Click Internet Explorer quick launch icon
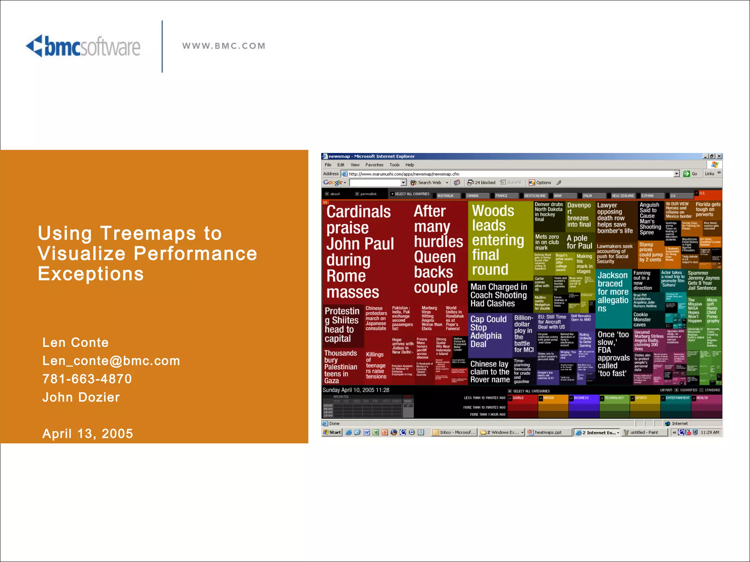Screen dimensions: 750x562 [x=349, y=432]
